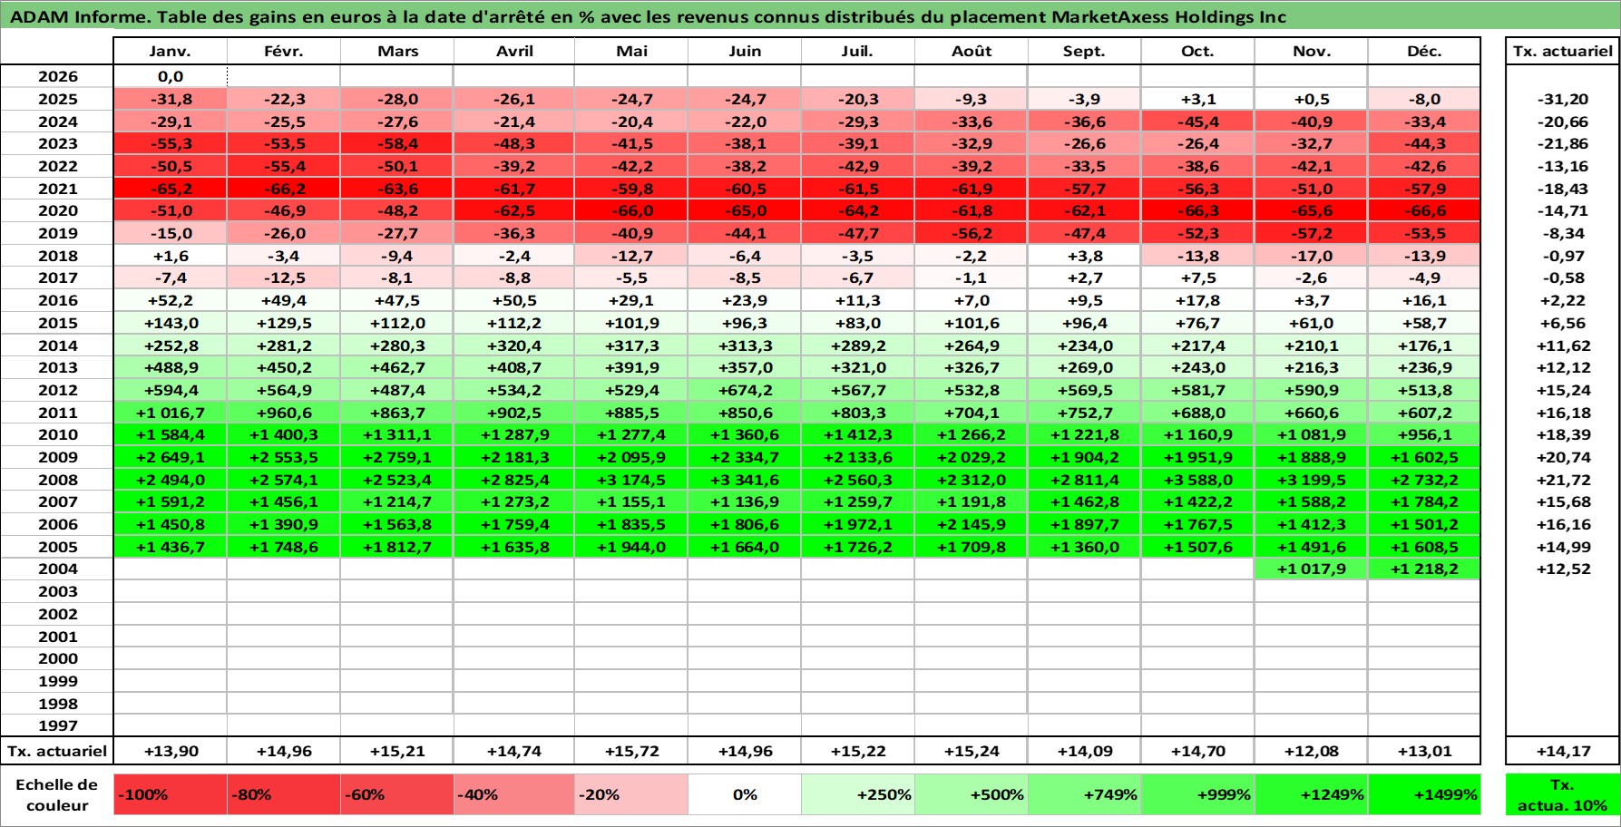Click cell +7,5 in 2017 row

pyautogui.click(x=1197, y=277)
